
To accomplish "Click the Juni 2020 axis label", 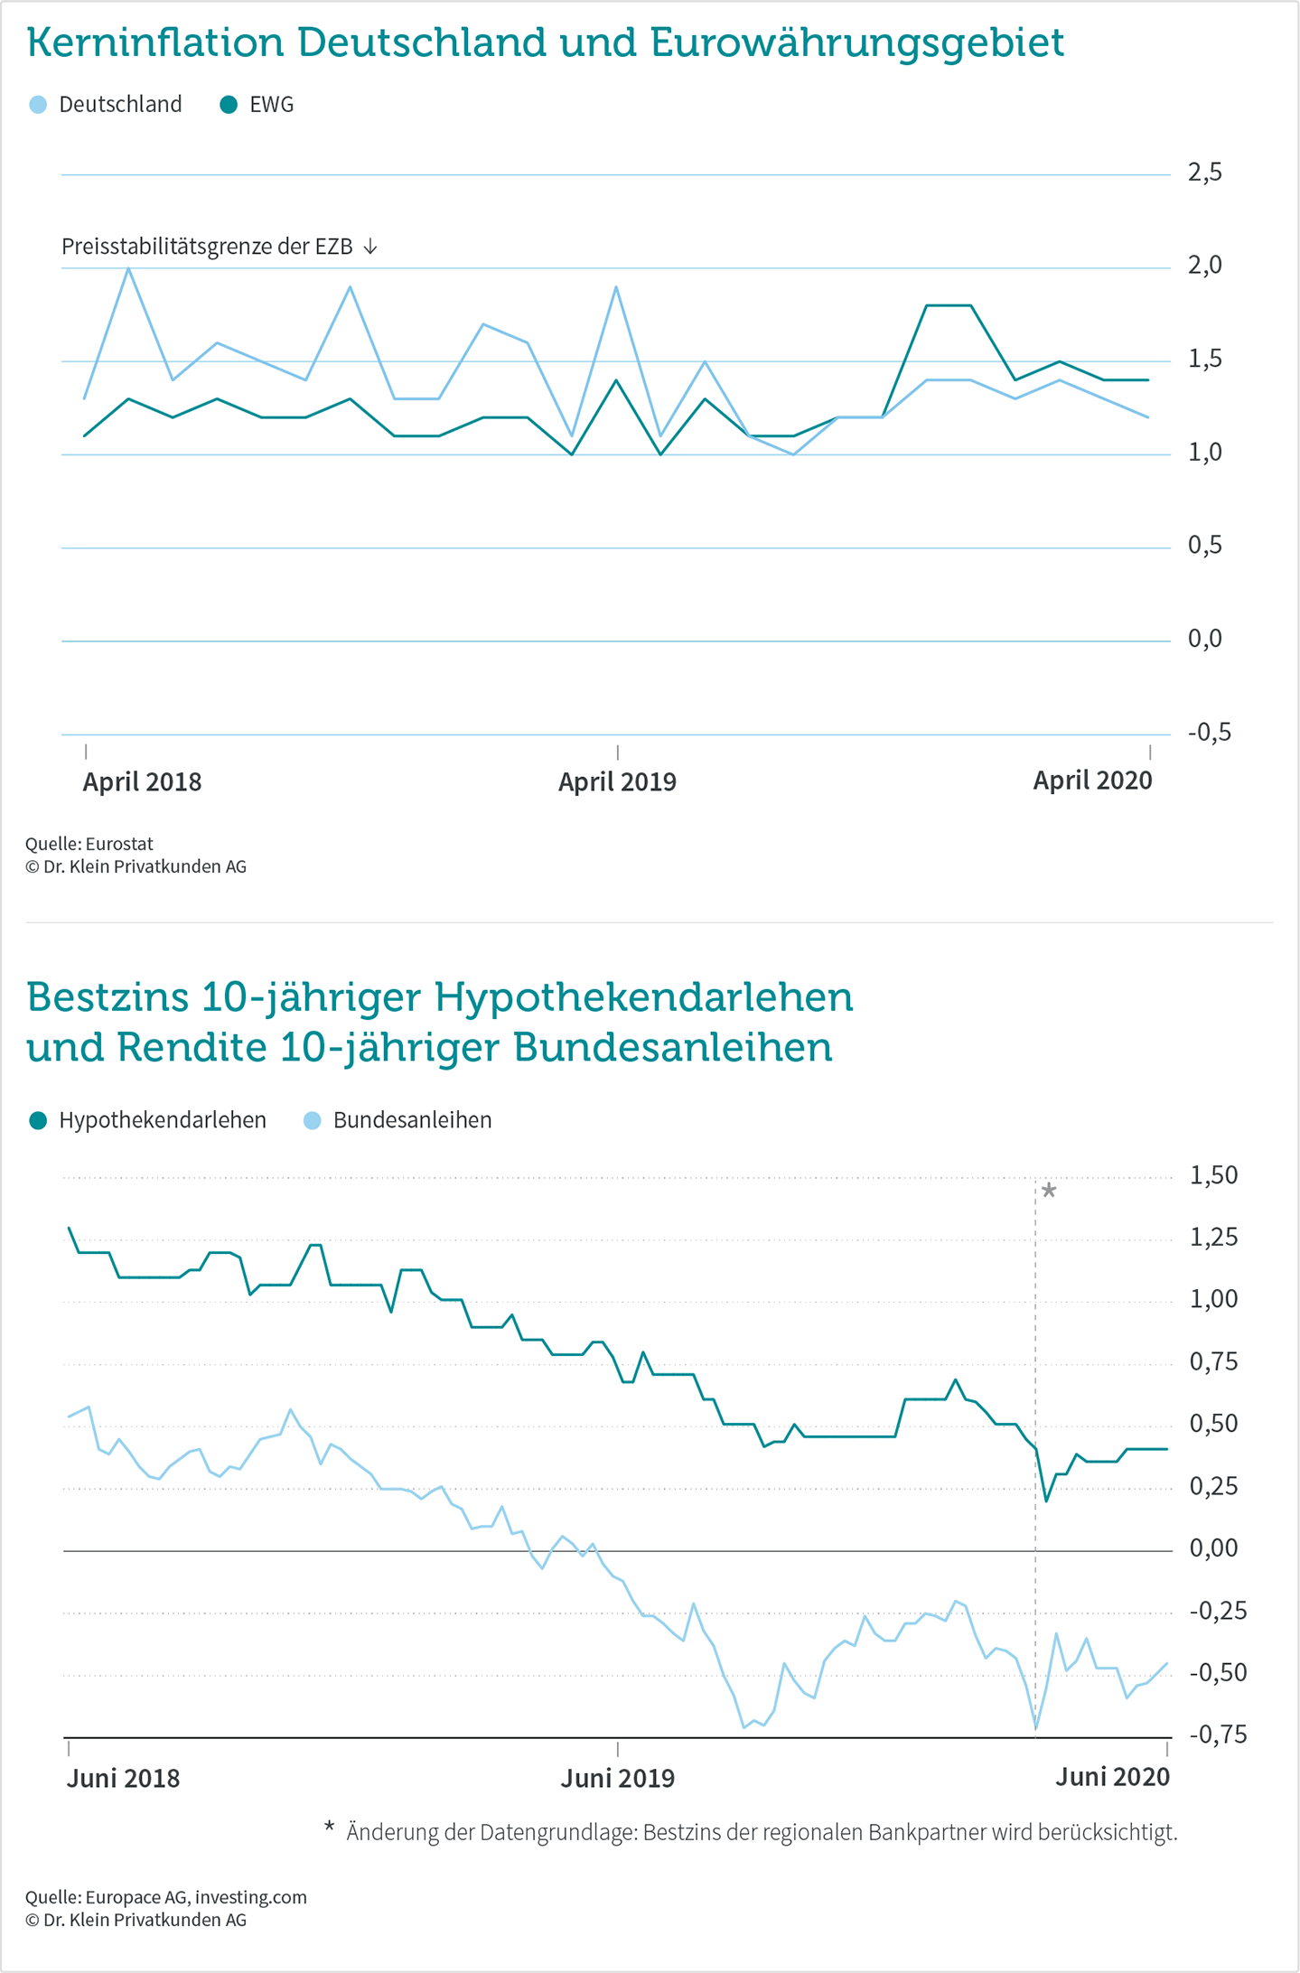I will (1113, 1777).
